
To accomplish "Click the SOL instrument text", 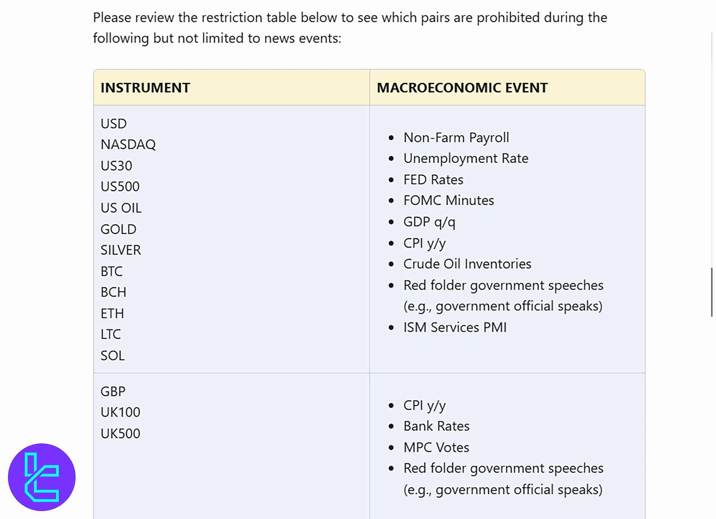I will point(113,356).
